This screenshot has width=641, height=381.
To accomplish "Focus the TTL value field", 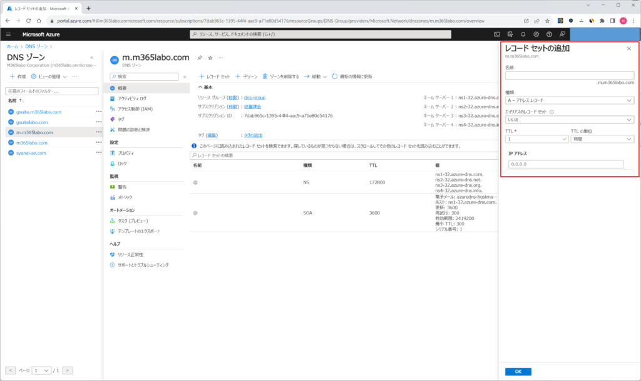I will pos(536,139).
